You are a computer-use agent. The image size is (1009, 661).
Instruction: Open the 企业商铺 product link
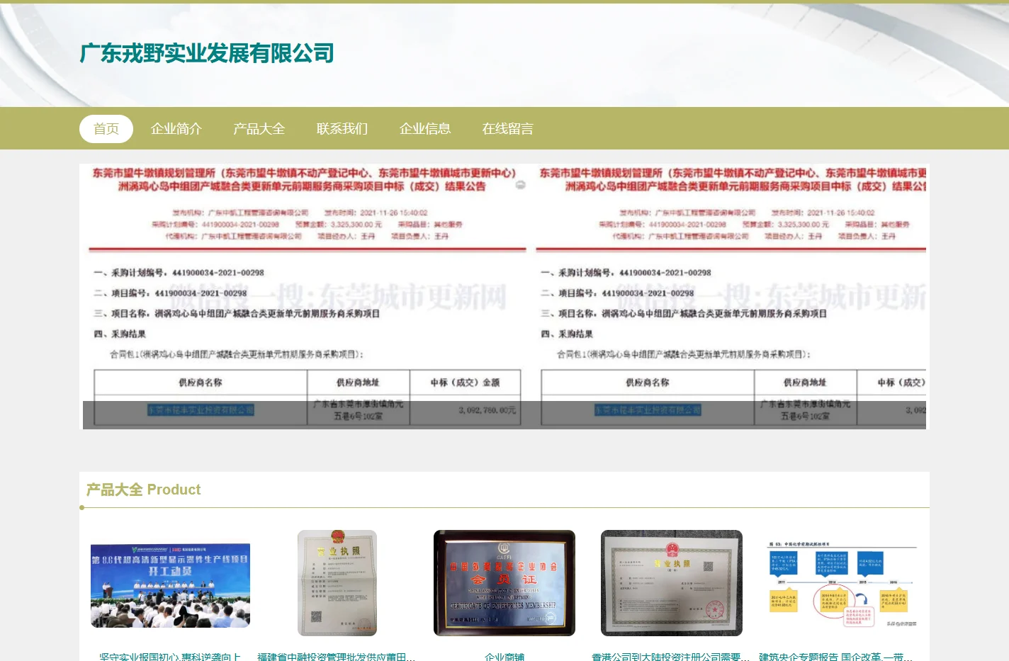(x=504, y=657)
